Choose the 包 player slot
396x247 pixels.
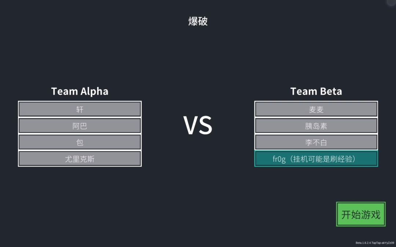coord(80,142)
